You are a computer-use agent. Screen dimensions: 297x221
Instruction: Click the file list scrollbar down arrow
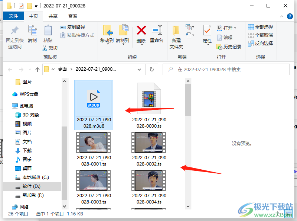coord(188,206)
